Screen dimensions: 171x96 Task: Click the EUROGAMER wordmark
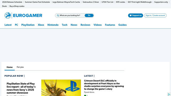tap(28, 15)
